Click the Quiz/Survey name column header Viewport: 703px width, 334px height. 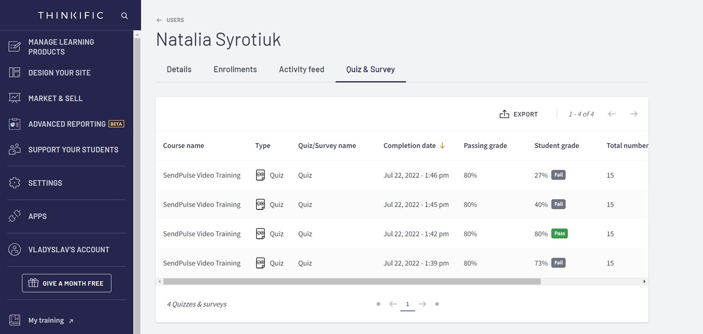[327, 146]
